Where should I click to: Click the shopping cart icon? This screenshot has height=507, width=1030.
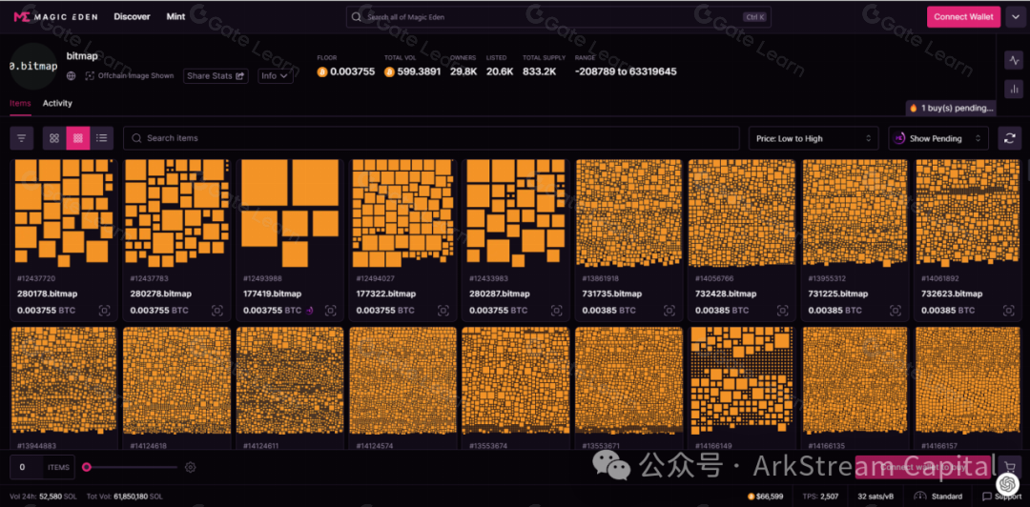pyautogui.click(x=1009, y=467)
